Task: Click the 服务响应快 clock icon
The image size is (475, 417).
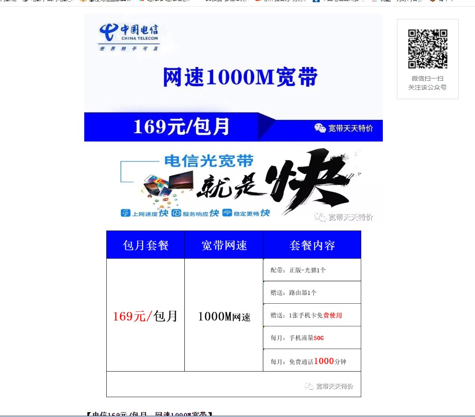Action: coord(176,213)
